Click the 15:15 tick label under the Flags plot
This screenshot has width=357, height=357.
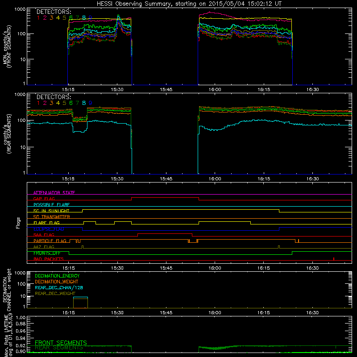tap(68, 268)
